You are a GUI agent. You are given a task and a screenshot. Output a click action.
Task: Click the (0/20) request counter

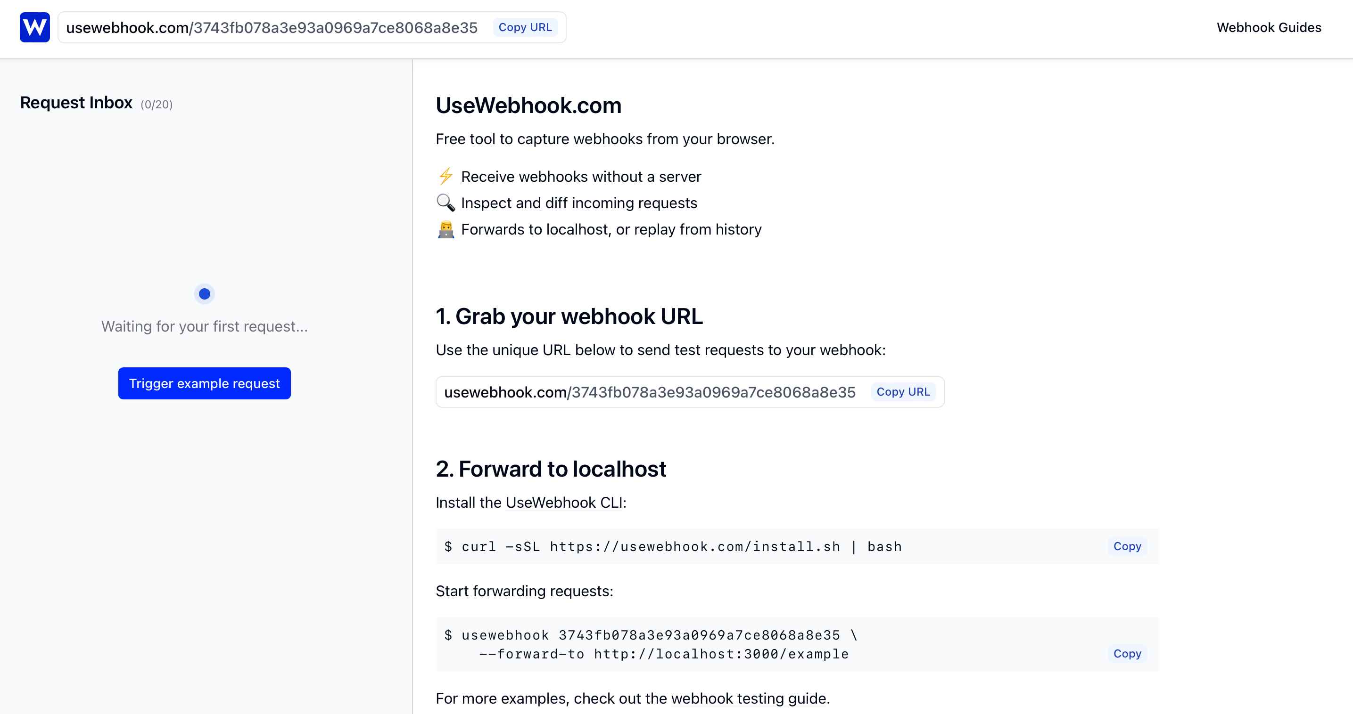click(157, 105)
